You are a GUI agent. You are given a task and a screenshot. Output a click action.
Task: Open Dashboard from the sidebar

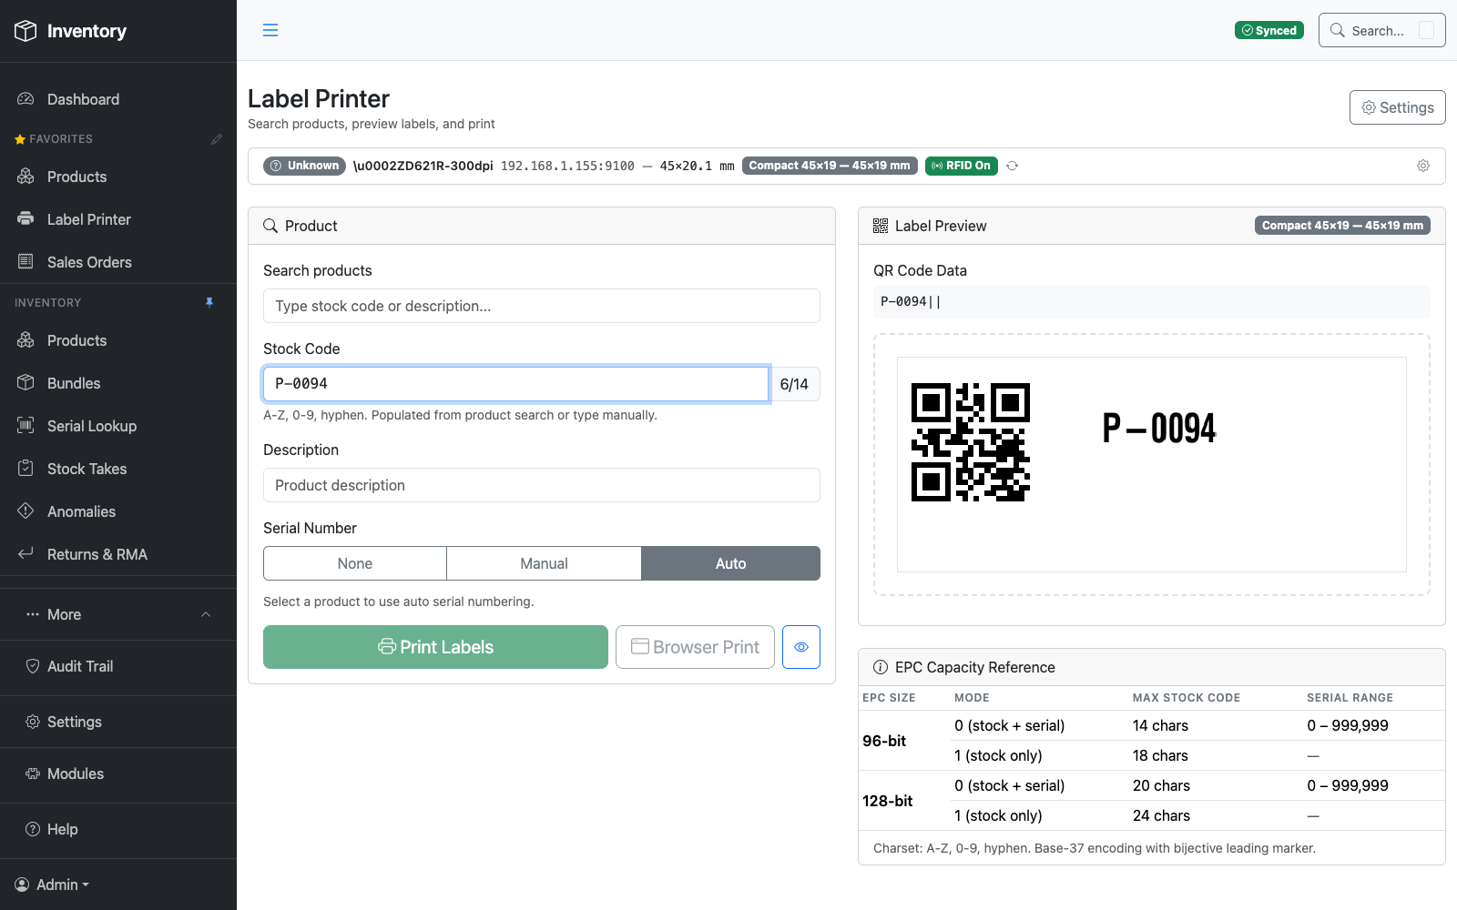(x=118, y=99)
